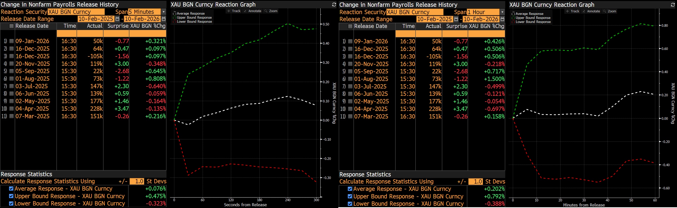This screenshot has width=677, height=208.
Task: Open start date calendar in 5 Minutes panel
Action: click(117, 19)
